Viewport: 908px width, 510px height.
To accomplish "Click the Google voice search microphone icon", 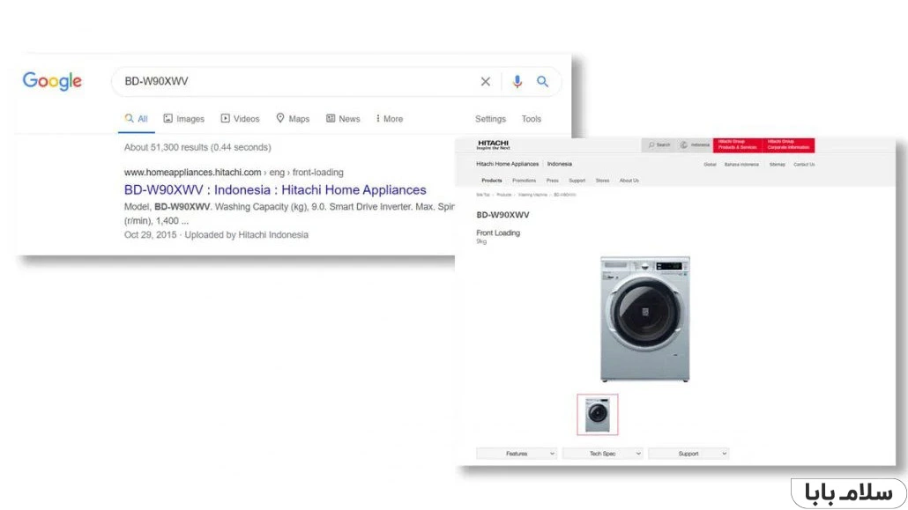I will click(517, 81).
